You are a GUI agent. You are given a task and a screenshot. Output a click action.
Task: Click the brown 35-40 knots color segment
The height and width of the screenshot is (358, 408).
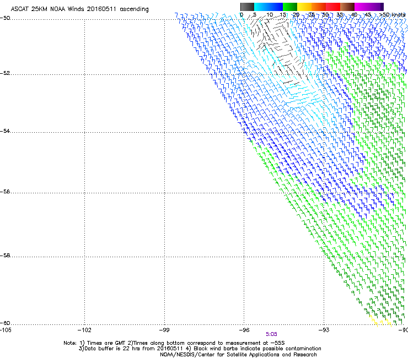[347, 7]
